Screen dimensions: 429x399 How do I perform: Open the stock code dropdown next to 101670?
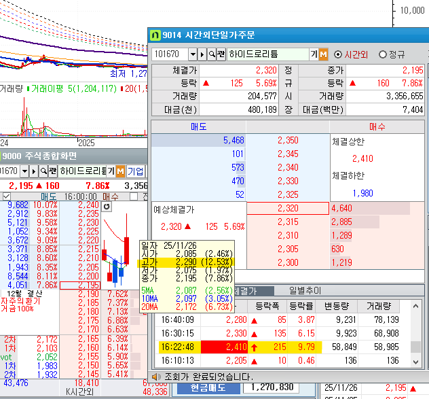click(x=193, y=54)
